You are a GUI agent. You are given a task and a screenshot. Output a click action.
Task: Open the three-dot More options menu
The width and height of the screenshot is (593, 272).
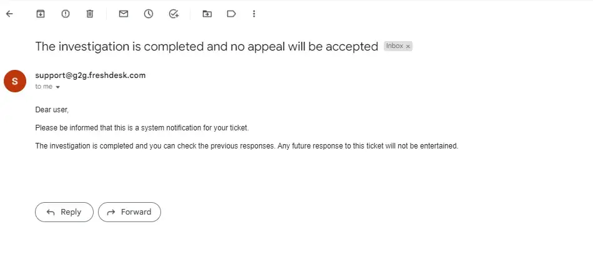click(x=253, y=14)
